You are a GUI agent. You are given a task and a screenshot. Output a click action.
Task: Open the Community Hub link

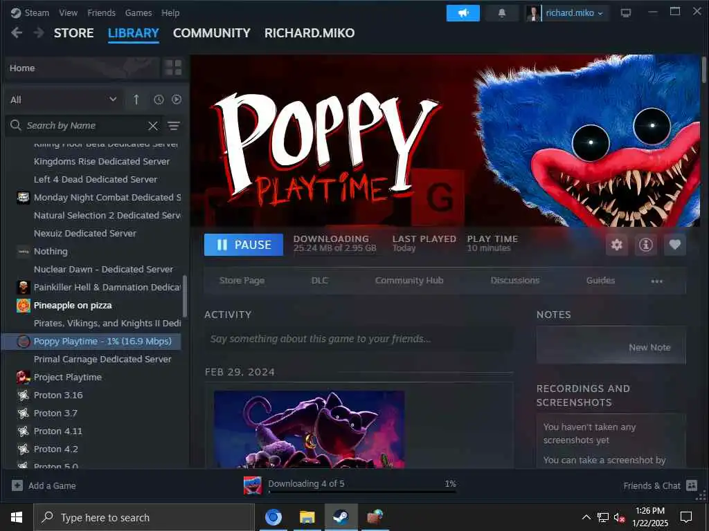coord(409,281)
